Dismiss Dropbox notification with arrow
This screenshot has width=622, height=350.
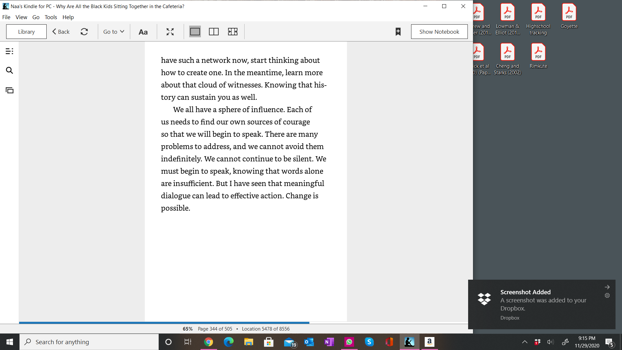[x=607, y=287]
